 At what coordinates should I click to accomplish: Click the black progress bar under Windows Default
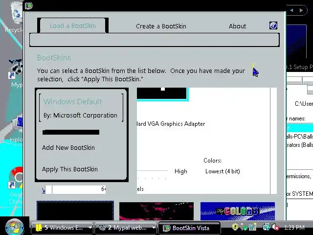(71, 132)
